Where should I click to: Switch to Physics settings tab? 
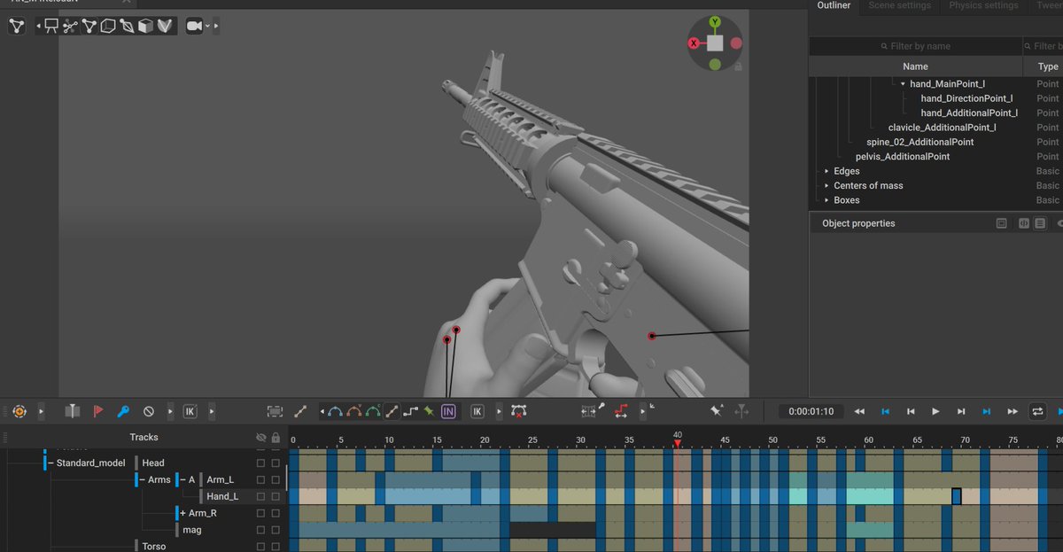(983, 5)
